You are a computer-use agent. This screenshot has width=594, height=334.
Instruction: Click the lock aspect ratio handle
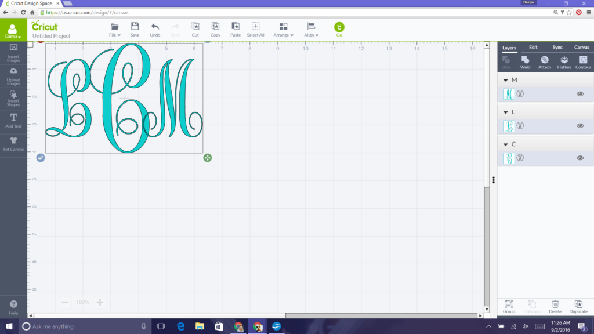pos(41,158)
